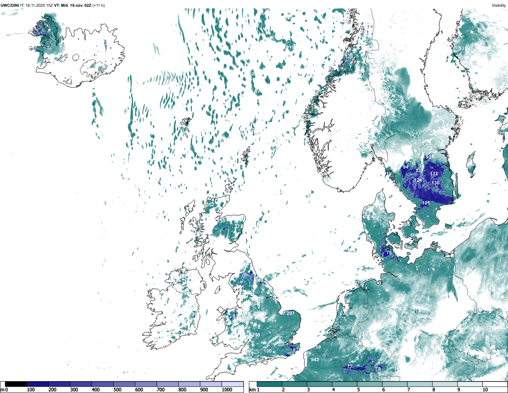Click the initial time '18.11.2025 15Z'
Screen dimensions: 508x393
click(39, 5)
